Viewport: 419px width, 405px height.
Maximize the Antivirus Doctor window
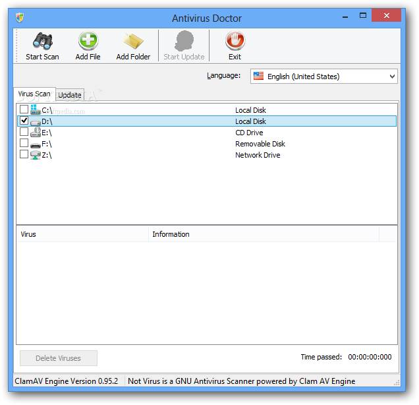coord(362,16)
